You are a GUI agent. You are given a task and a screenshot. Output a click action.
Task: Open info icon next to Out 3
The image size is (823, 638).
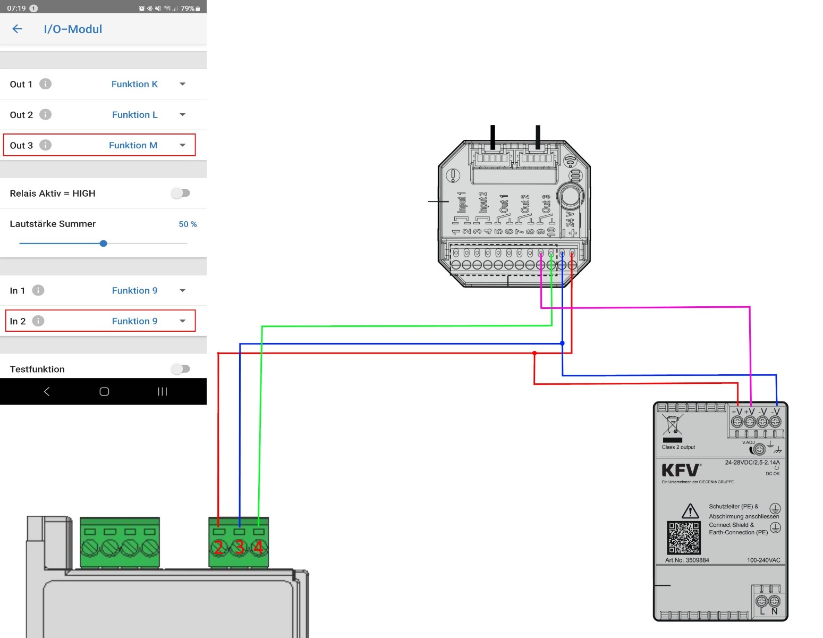tap(46, 145)
